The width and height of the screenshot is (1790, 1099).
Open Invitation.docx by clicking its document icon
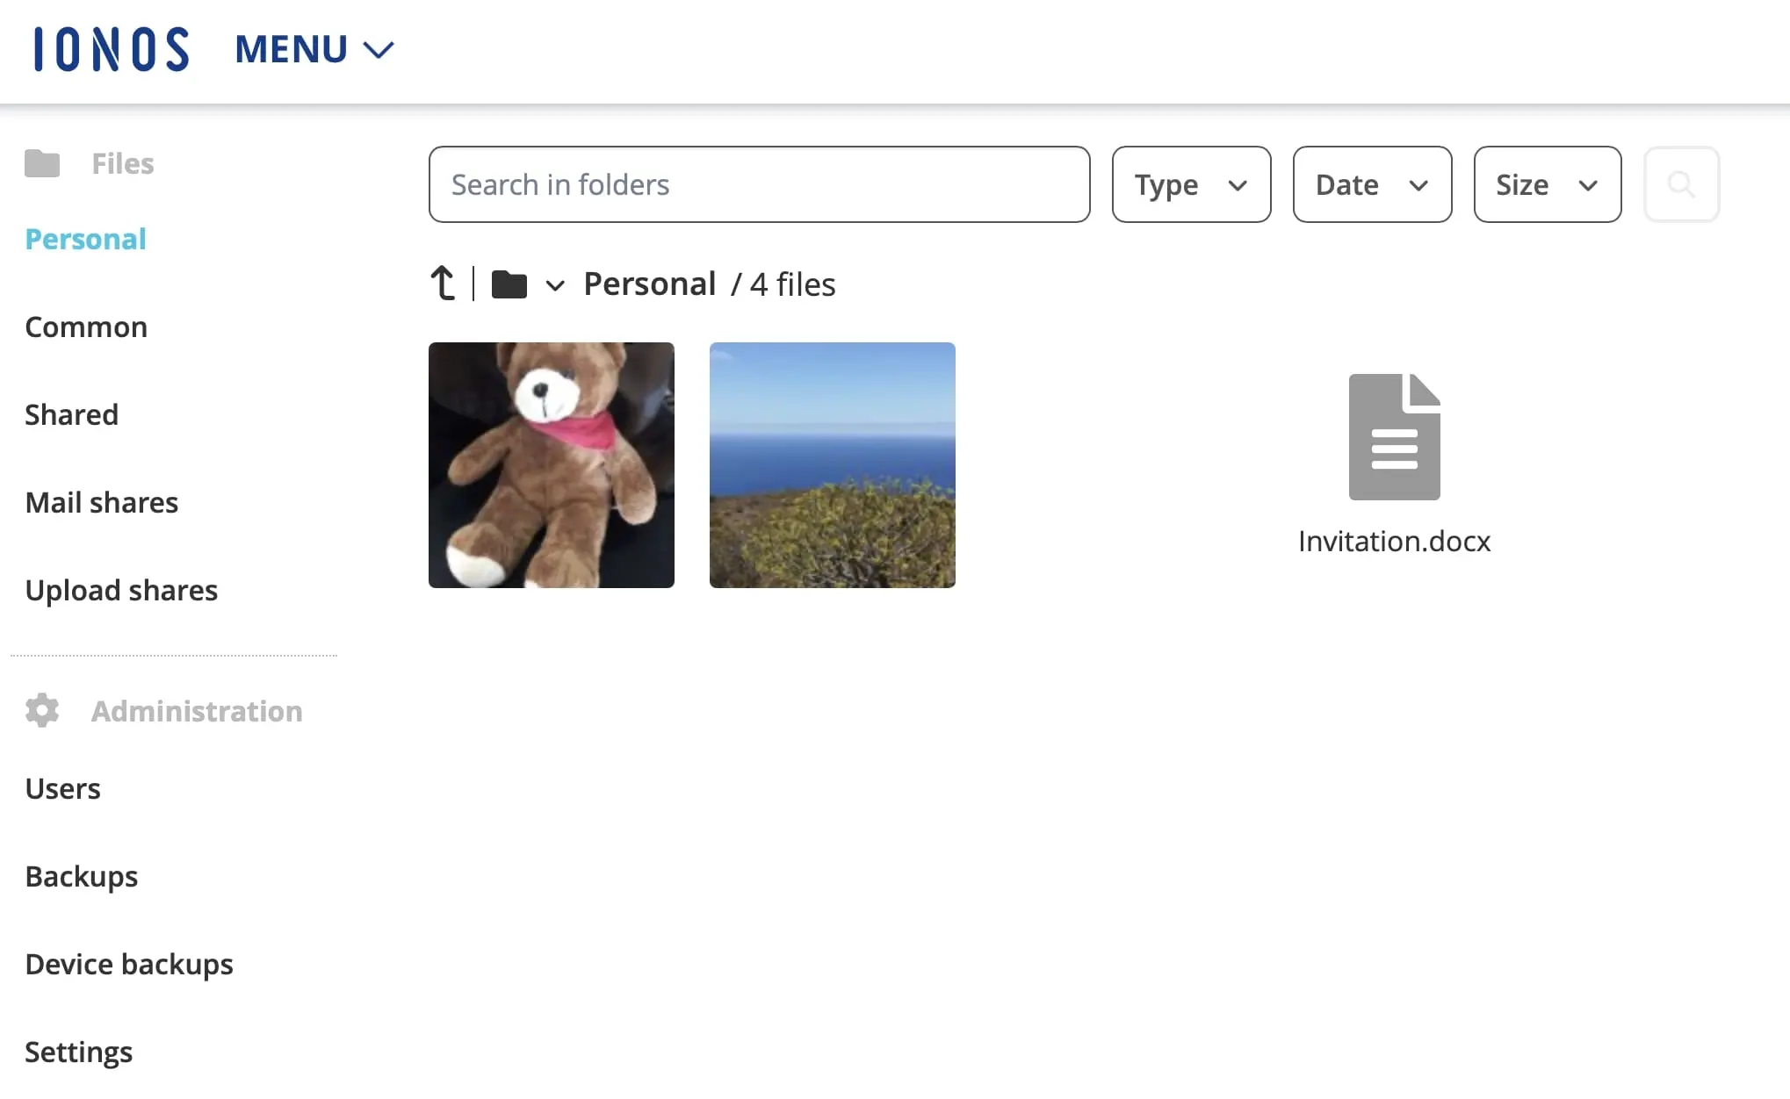[1394, 436]
